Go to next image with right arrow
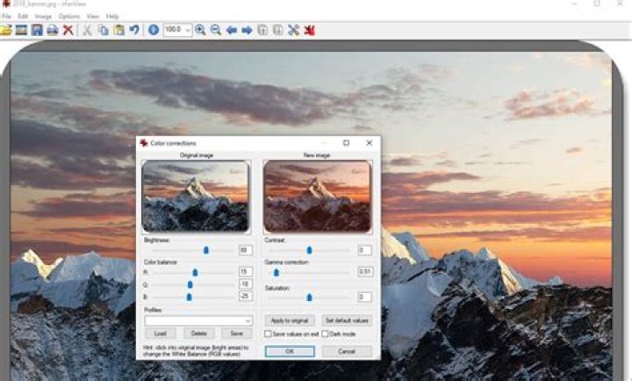The height and width of the screenshot is (381, 632). click(247, 30)
